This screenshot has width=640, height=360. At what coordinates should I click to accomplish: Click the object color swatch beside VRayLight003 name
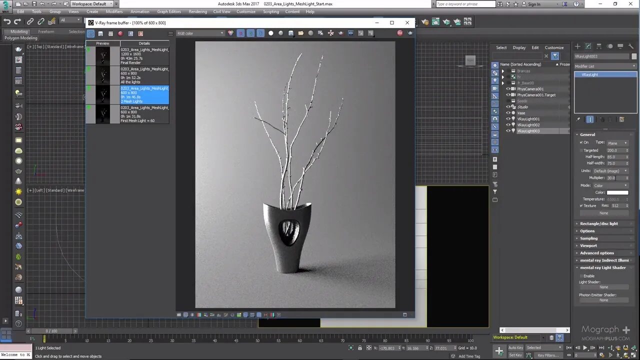[634, 56]
